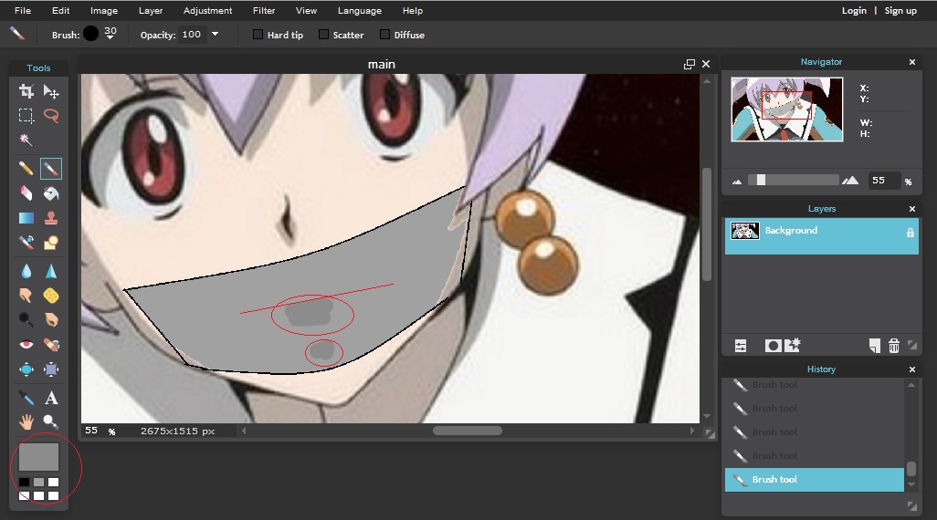The image size is (937, 520).
Task: Select the rectangular Marquee tool
Action: [x=26, y=115]
